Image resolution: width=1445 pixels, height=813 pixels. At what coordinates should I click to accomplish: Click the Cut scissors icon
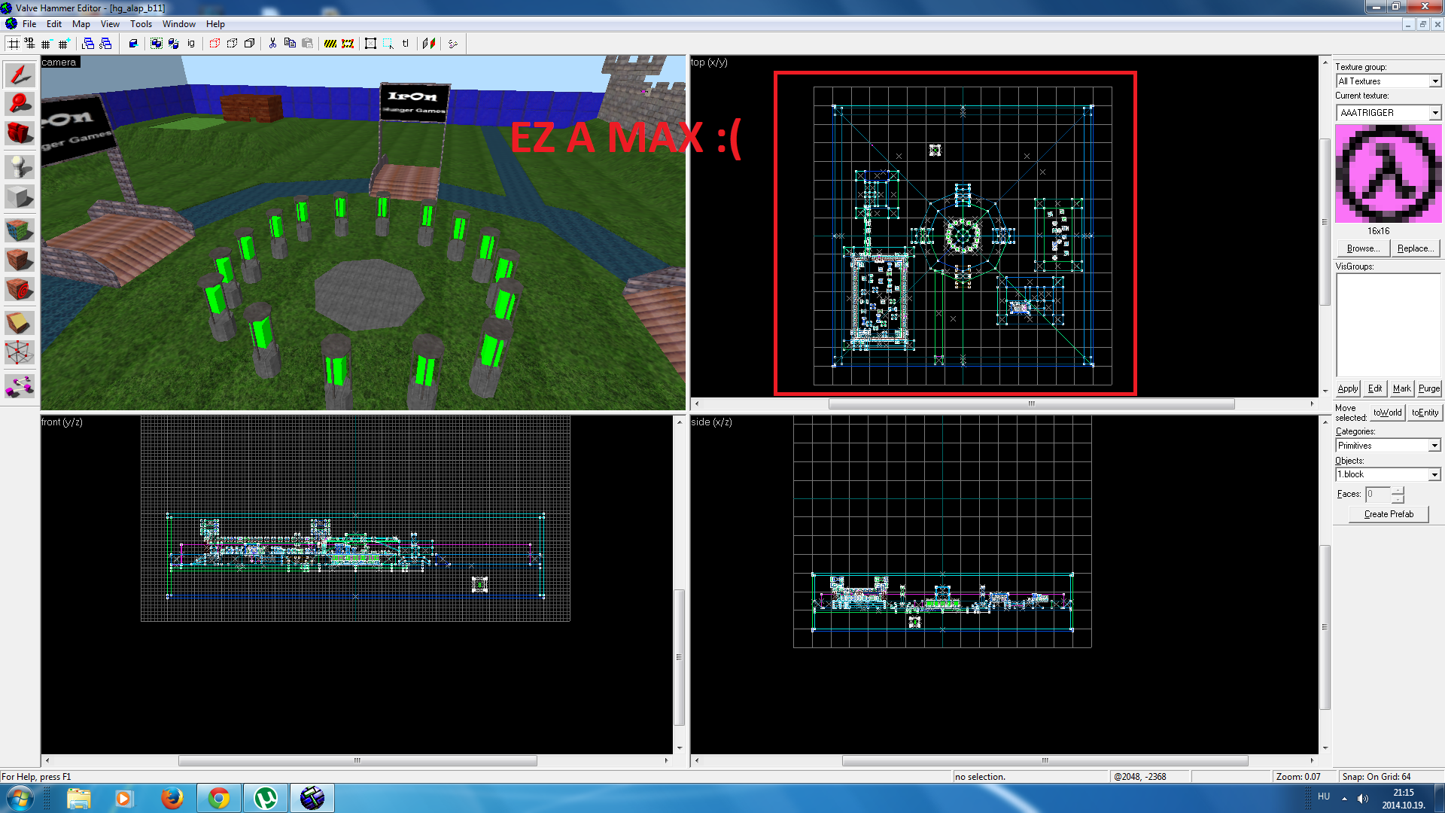[272, 44]
